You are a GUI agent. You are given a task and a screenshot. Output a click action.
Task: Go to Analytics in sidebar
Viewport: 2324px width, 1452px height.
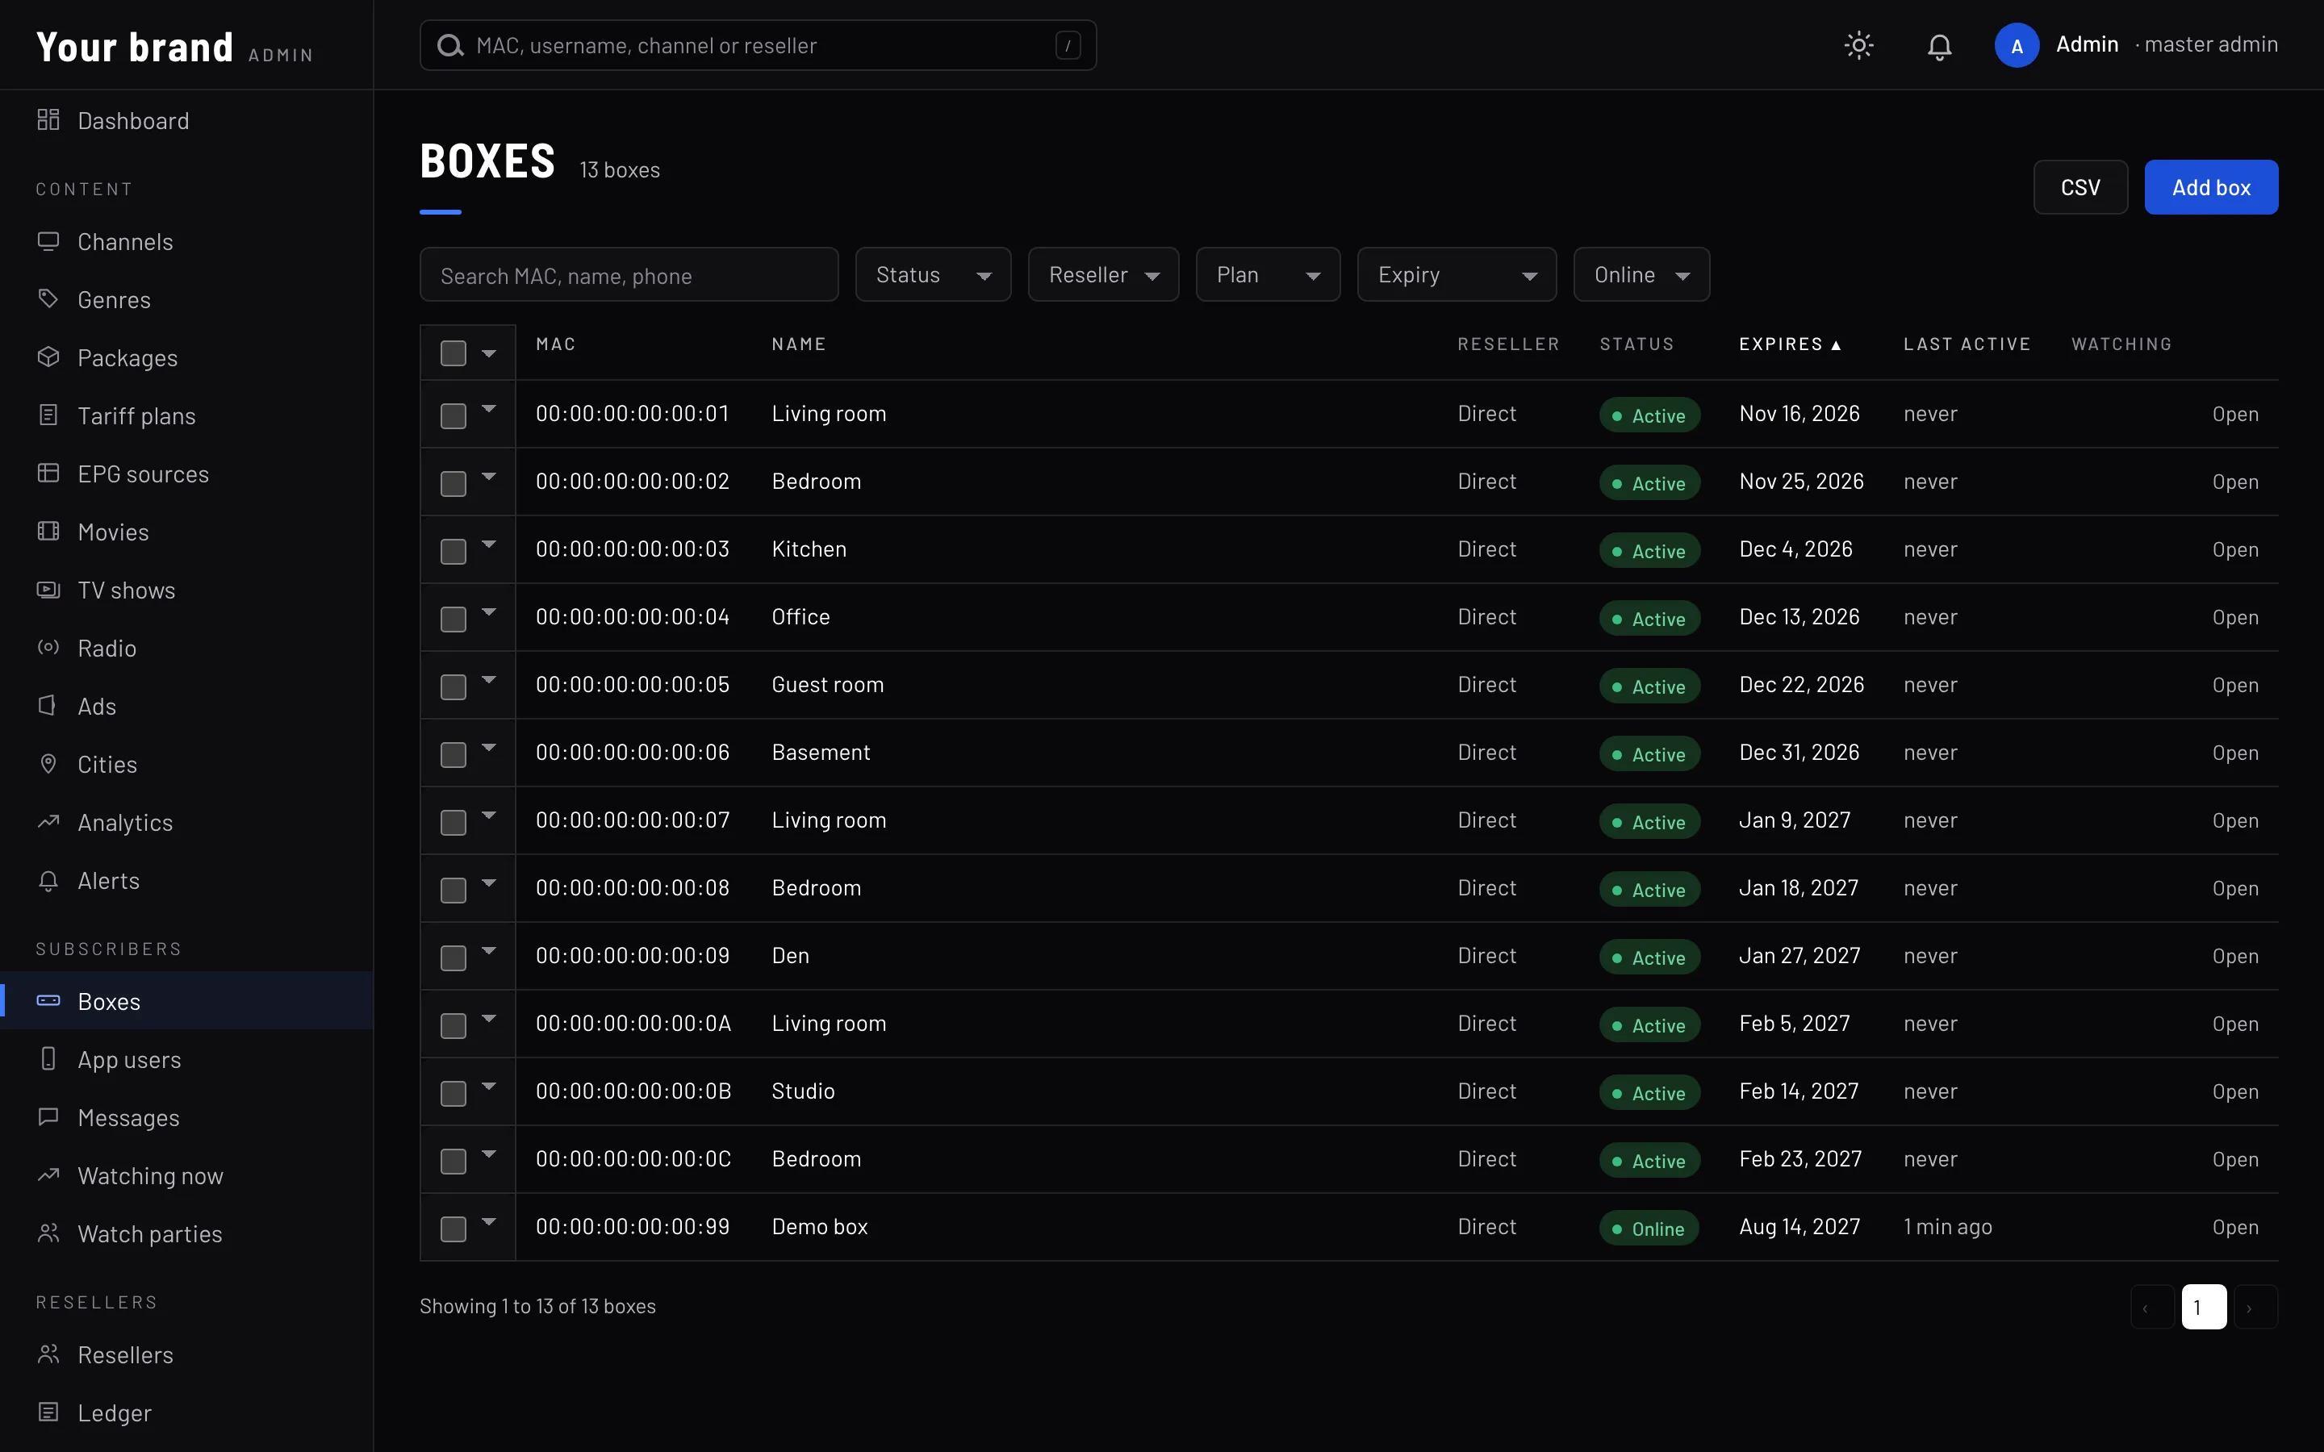[186, 822]
